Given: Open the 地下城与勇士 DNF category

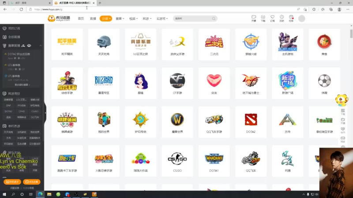Looking at the screenshot, I should [x=251, y=83].
